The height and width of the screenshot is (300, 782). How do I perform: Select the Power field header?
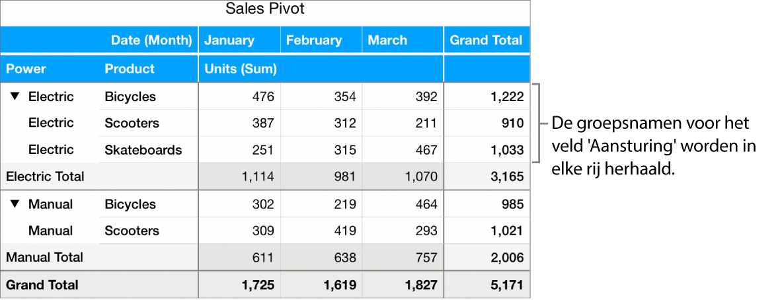(x=26, y=69)
